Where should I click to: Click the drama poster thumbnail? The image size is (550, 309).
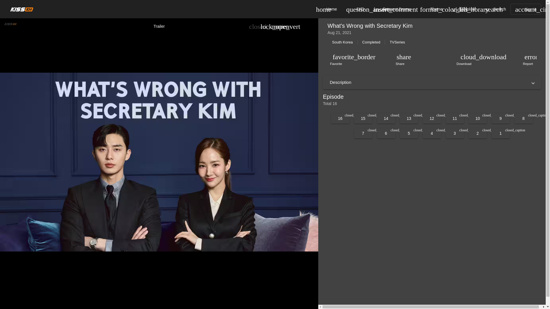click(159, 162)
